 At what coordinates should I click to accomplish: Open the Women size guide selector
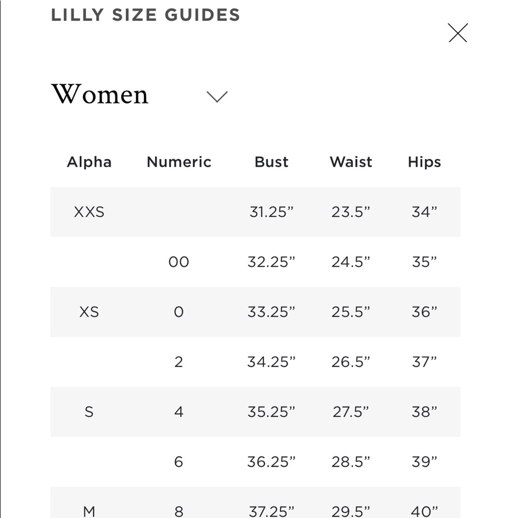point(139,95)
